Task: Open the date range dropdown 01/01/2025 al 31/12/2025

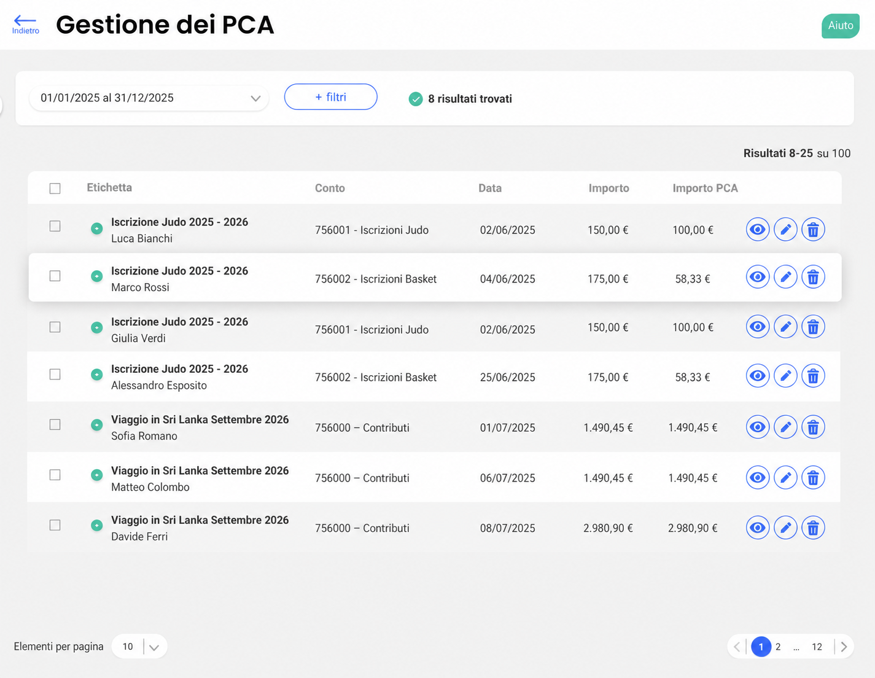Action: coord(149,98)
